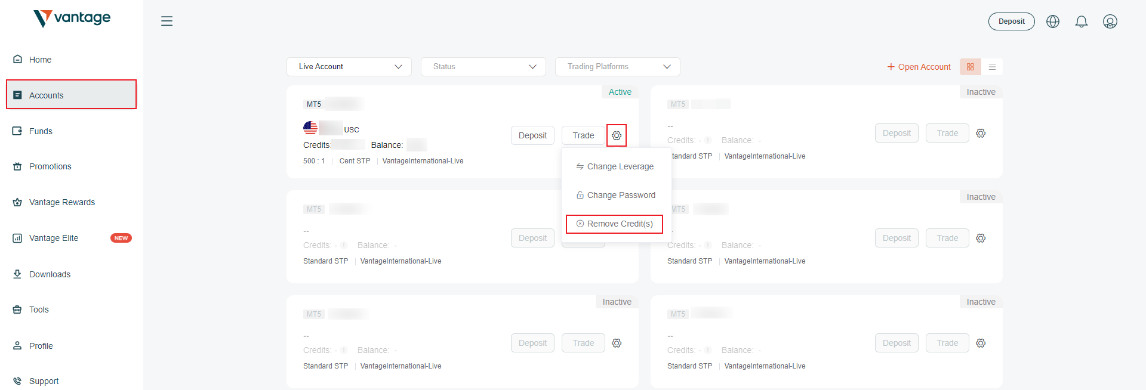Open the notifications bell

click(1082, 21)
